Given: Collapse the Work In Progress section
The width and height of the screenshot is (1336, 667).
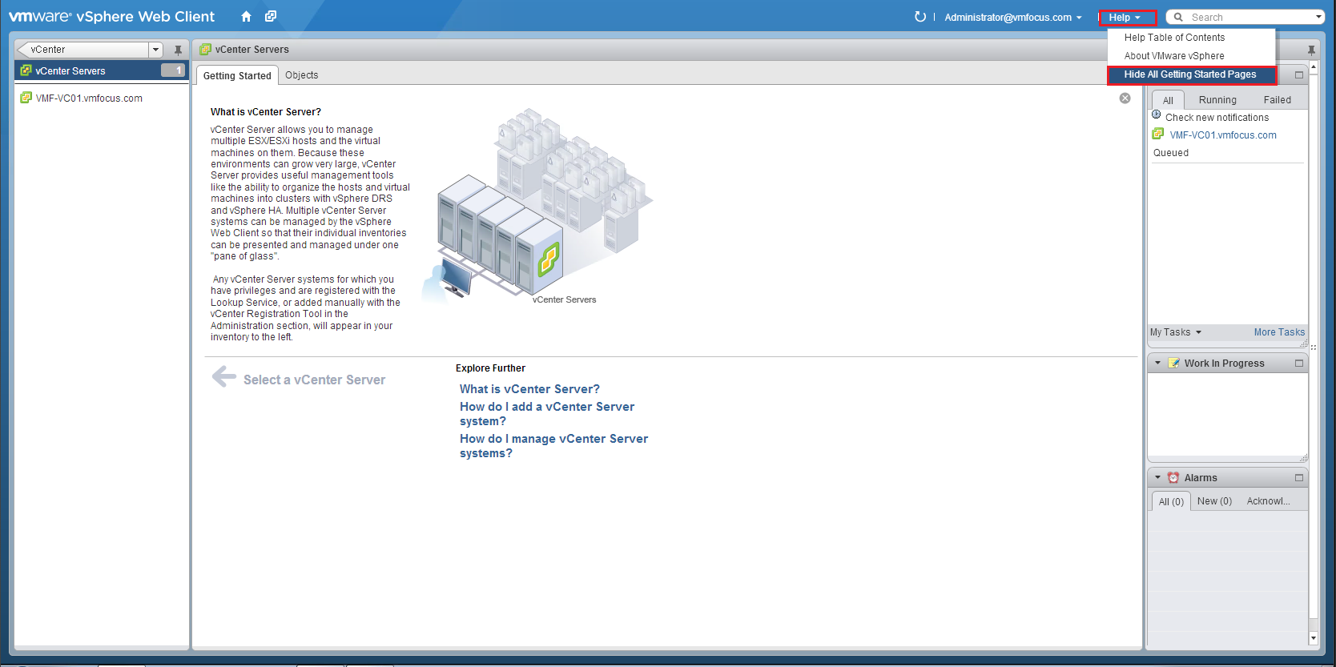Looking at the screenshot, I should tap(1157, 364).
